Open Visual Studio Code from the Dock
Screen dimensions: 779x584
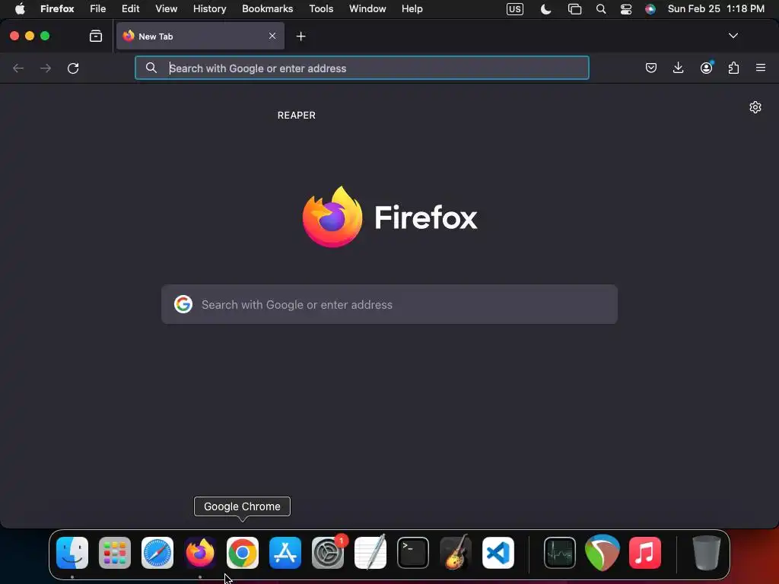pyautogui.click(x=498, y=553)
